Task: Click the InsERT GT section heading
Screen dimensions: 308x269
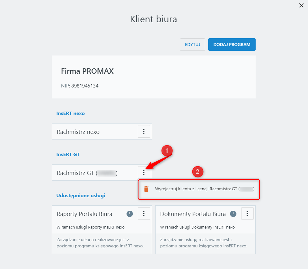Action: click(68, 155)
